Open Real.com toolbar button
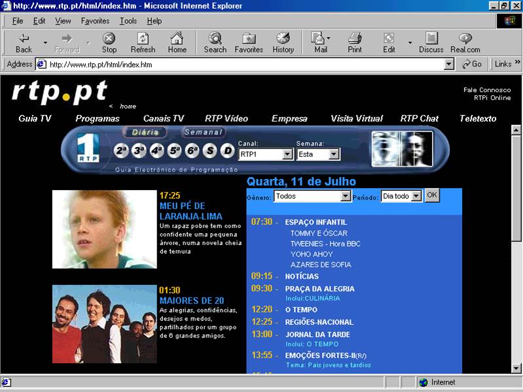Image resolution: width=523 pixels, height=392 pixels. pyautogui.click(x=465, y=43)
